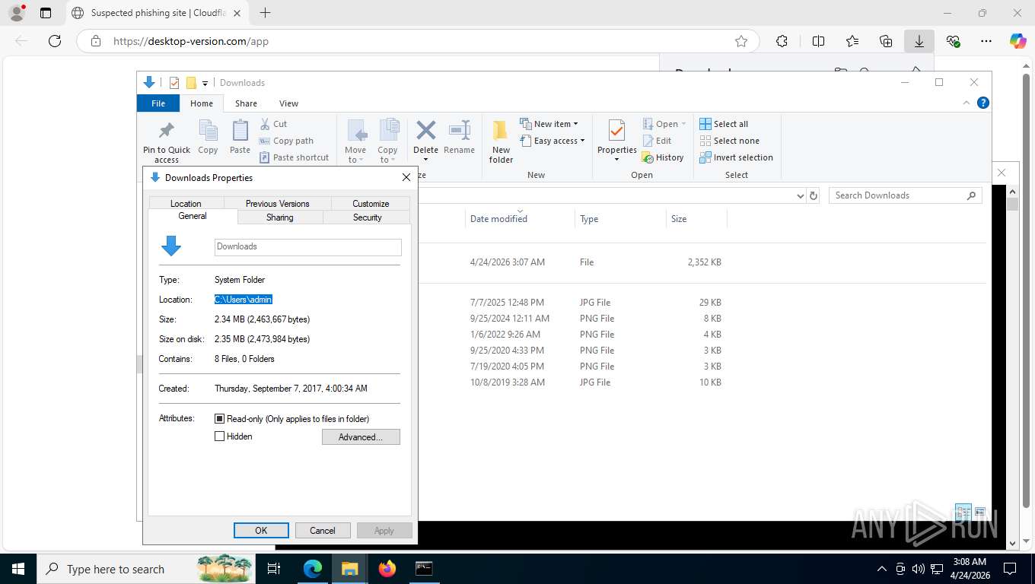
Task: Click Invert selection in ribbon
Action: coord(736,157)
